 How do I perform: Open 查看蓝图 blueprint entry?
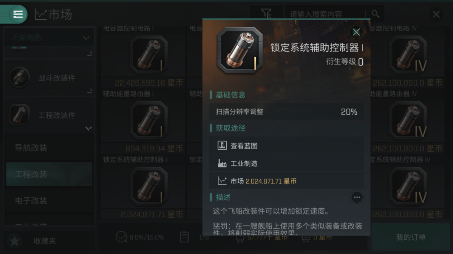point(286,145)
